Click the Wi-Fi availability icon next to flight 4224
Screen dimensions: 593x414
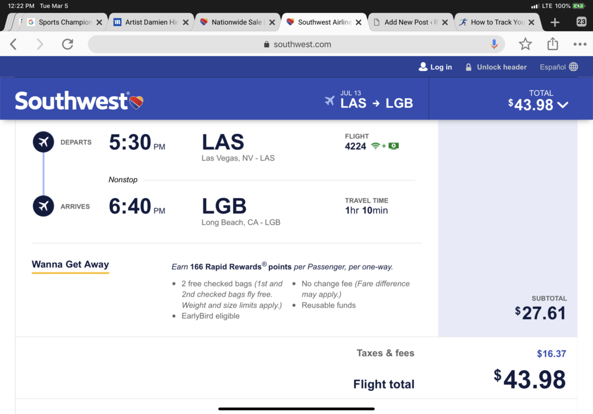[x=376, y=146]
